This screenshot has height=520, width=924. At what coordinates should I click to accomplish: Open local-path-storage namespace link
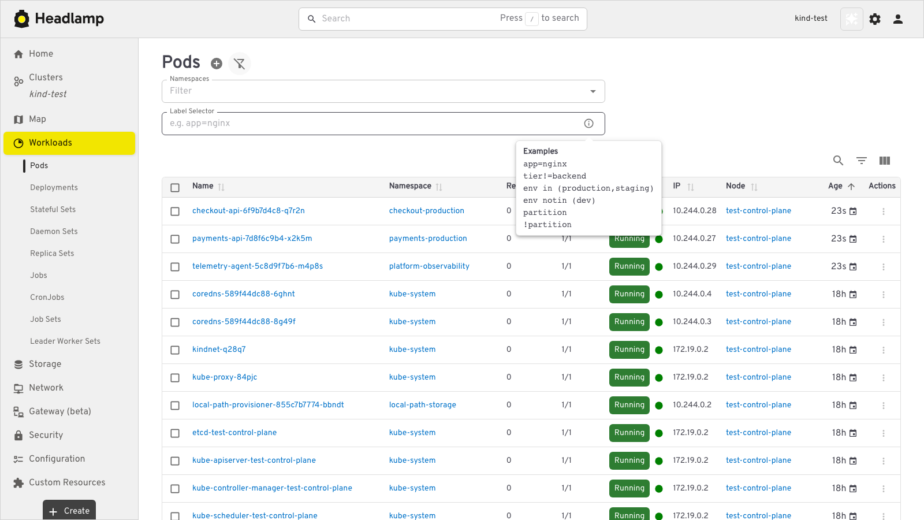[x=423, y=405]
